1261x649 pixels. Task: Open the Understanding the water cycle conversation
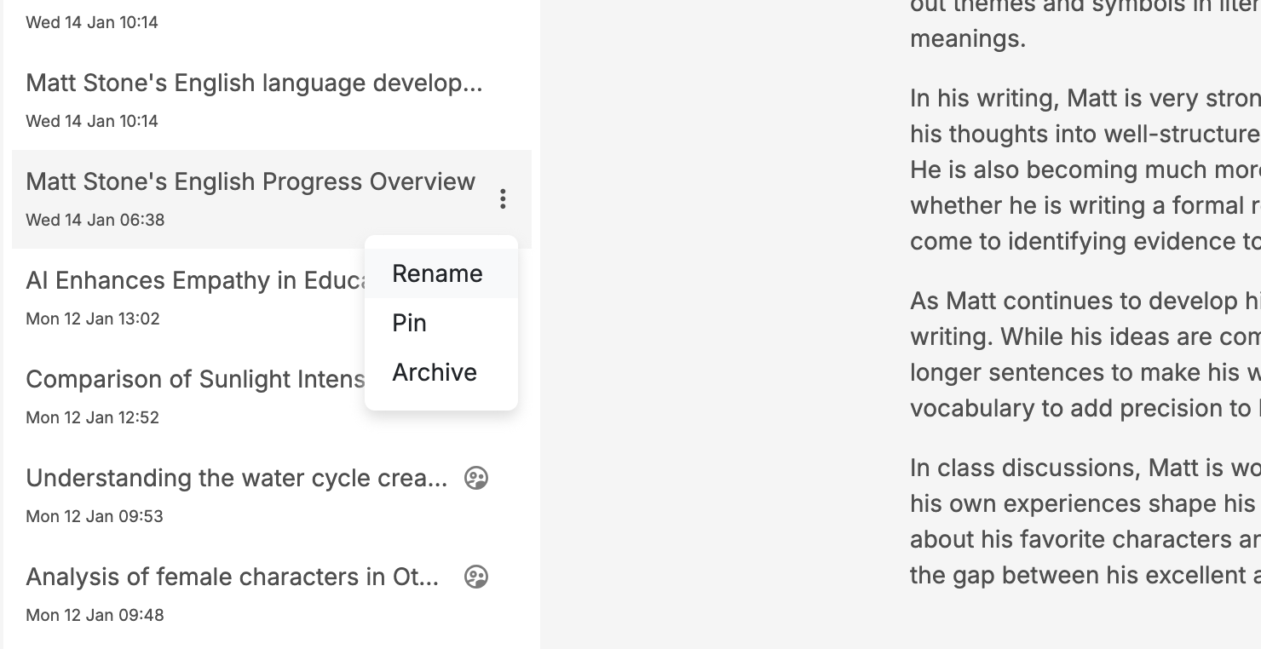point(236,478)
